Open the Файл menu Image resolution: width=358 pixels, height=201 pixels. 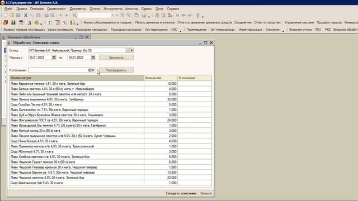pos(8,9)
